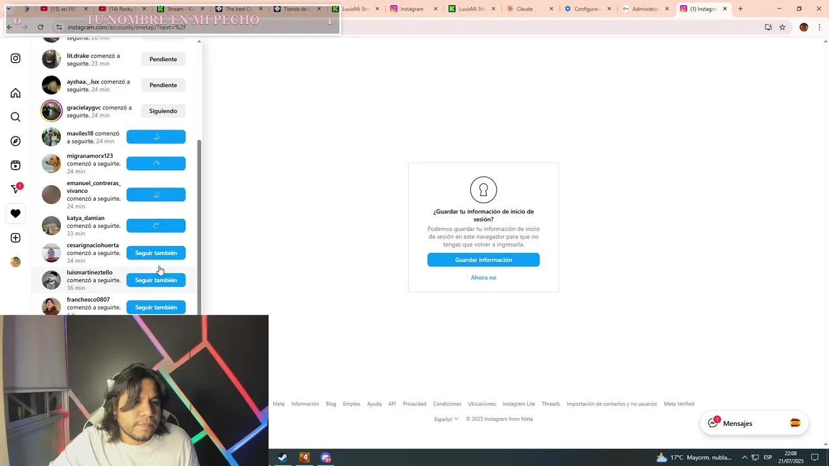Click loading follow button for emanuel_contreras_vivanco
Viewport: 829px width, 466px height.
coord(156,195)
